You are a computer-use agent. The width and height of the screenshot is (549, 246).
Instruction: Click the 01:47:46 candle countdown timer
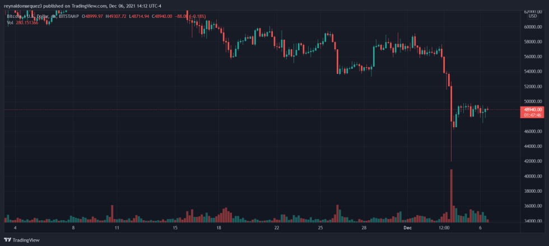(x=533, y=115)
